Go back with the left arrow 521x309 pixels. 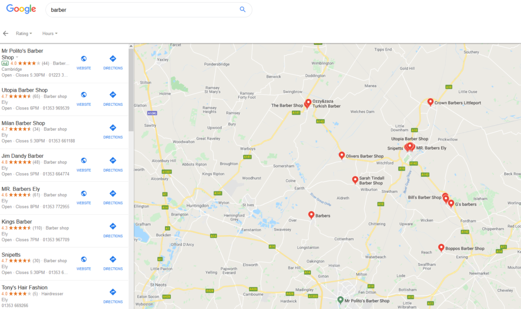[6, 34]
